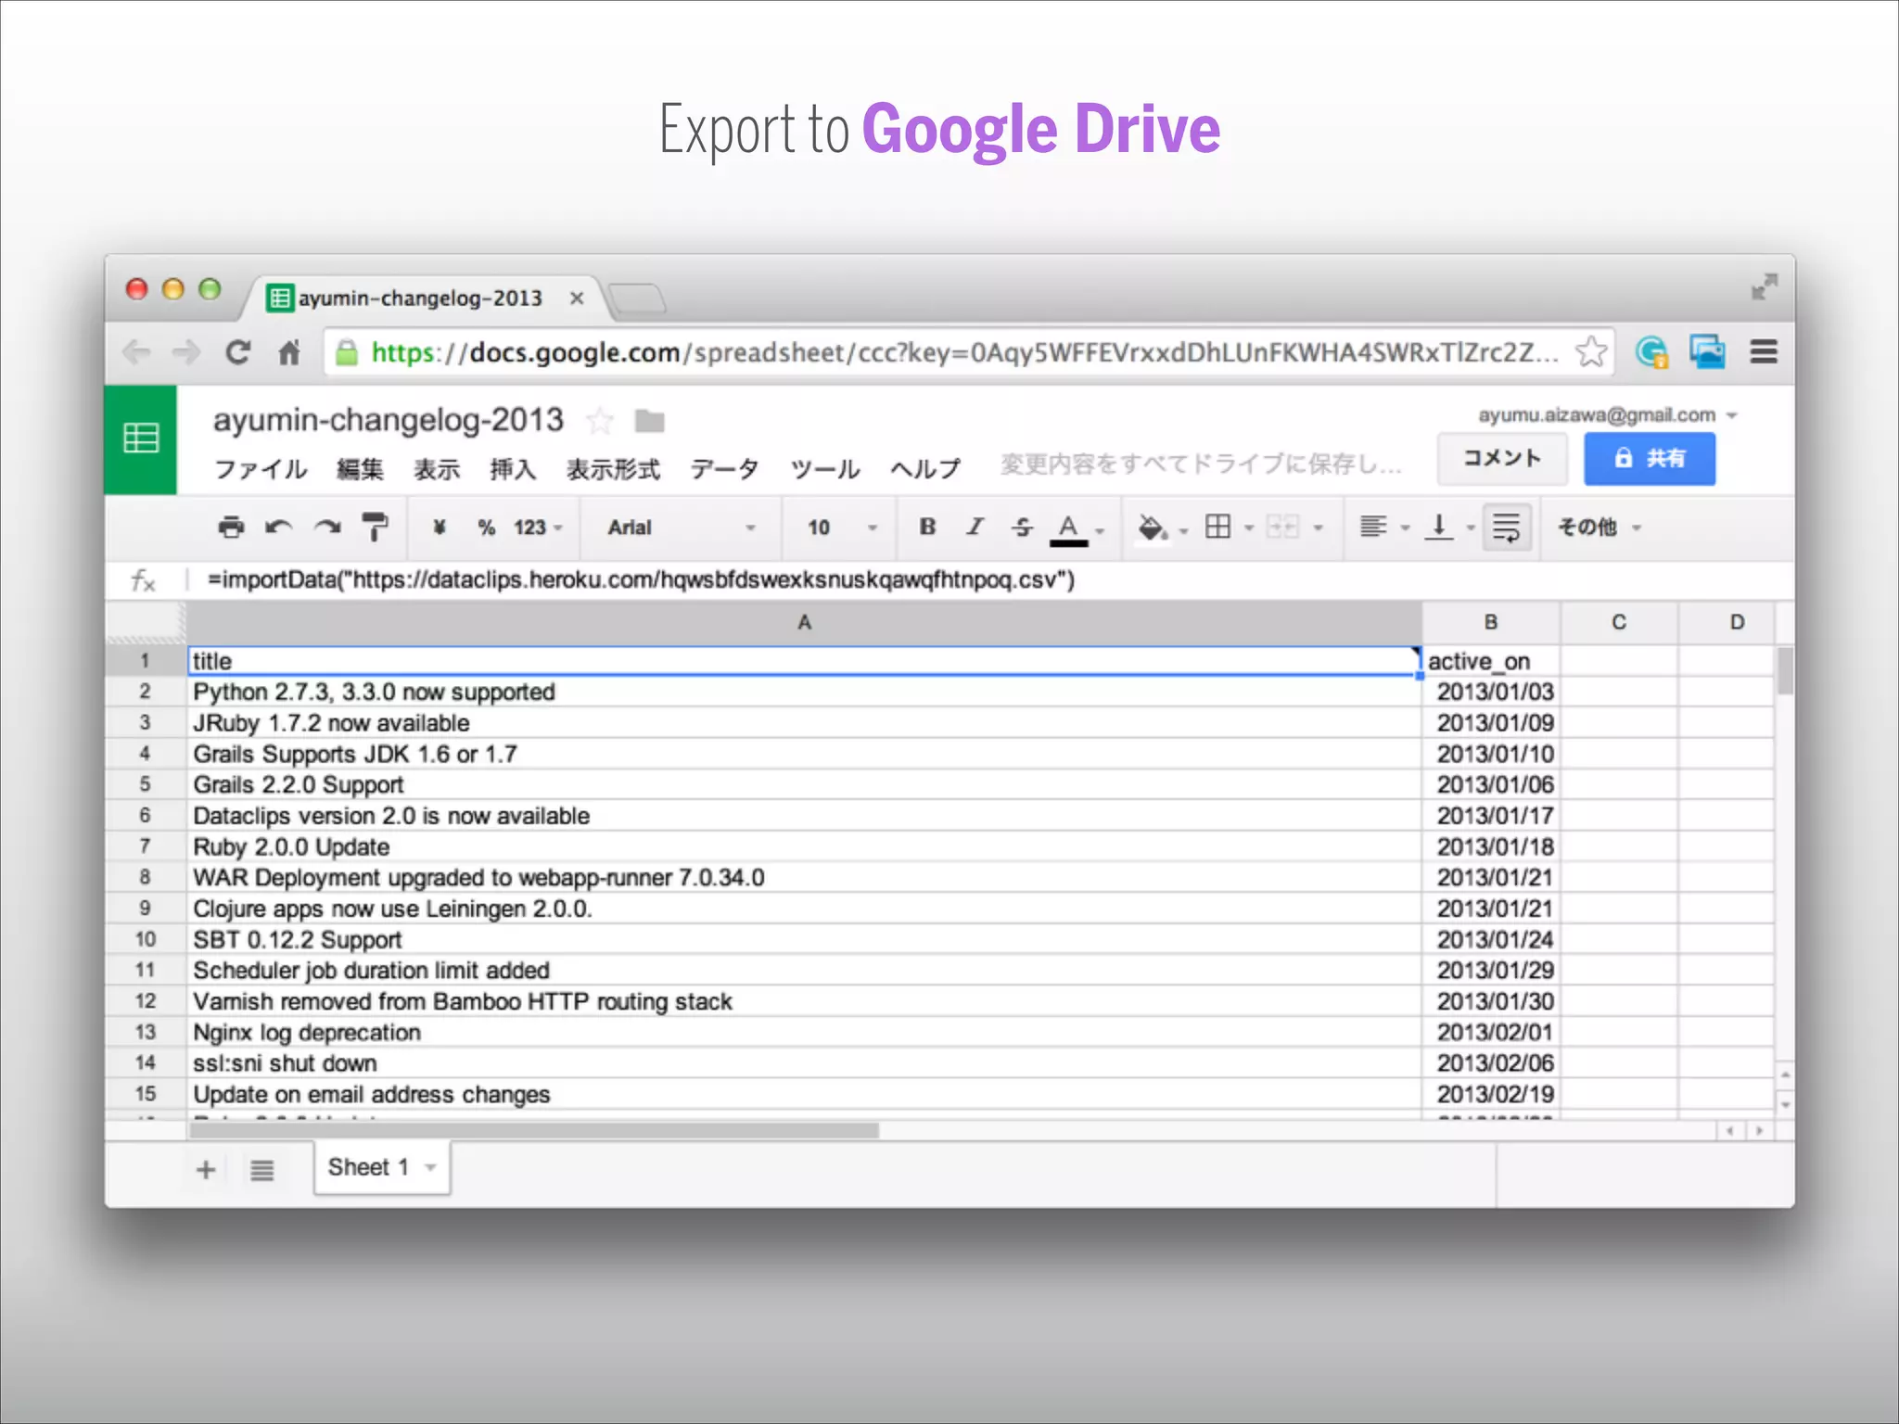This screenshot has width=1899, height=1424.
Task: Open the データ menu
Action: (x=724, y=469)
